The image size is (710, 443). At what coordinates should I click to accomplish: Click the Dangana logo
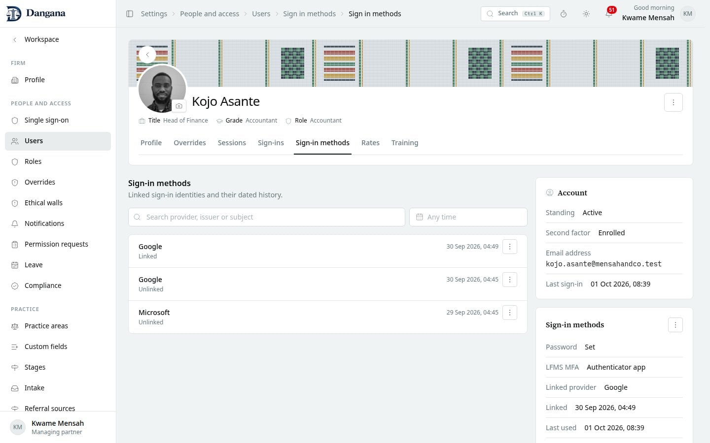(35, 13)
